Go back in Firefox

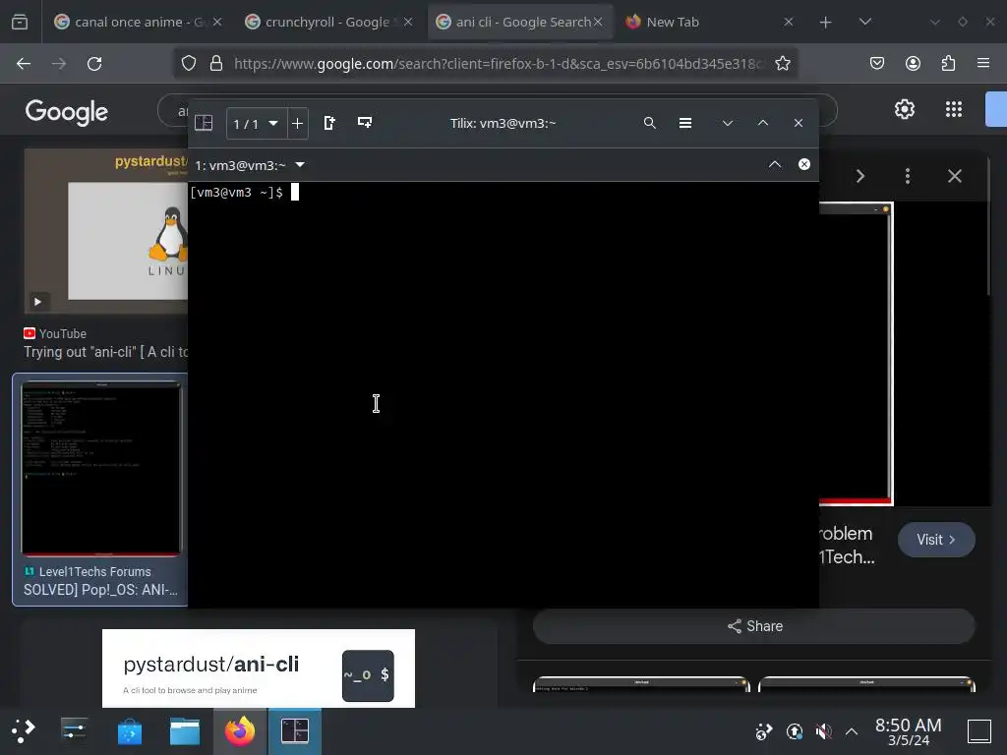[x=24, y=64]
